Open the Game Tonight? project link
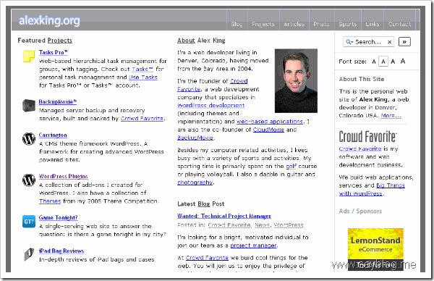434x281 pixels. point(58,217)
